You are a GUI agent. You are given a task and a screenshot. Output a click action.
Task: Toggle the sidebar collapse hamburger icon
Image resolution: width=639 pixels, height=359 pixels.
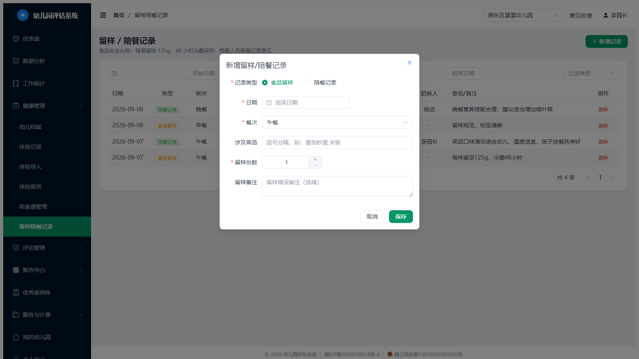pyautogui.click(x=103, y=15)
